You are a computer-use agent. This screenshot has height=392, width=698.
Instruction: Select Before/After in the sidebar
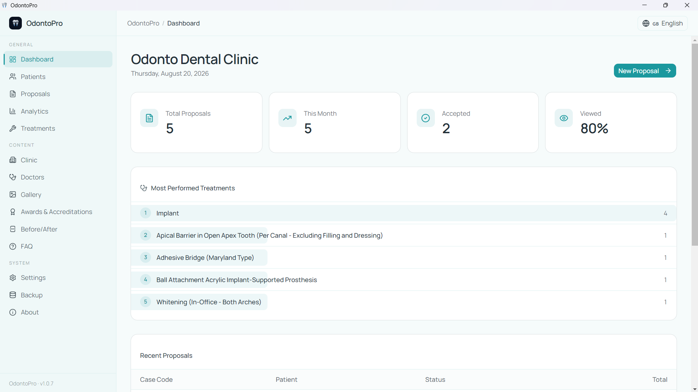coord(58,229)
